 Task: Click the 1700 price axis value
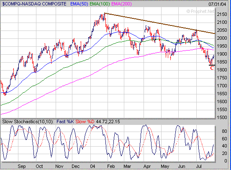pyautogui.click(x=222, y=86)
